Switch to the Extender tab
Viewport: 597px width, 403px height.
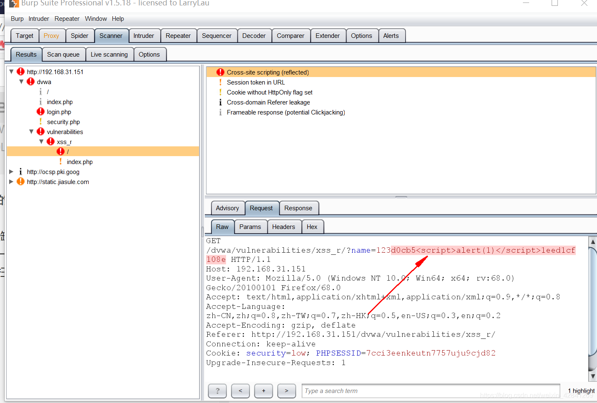coord(328,36)
